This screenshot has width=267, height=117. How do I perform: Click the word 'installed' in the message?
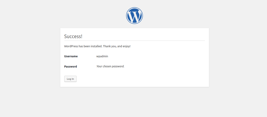click(96, 46)
